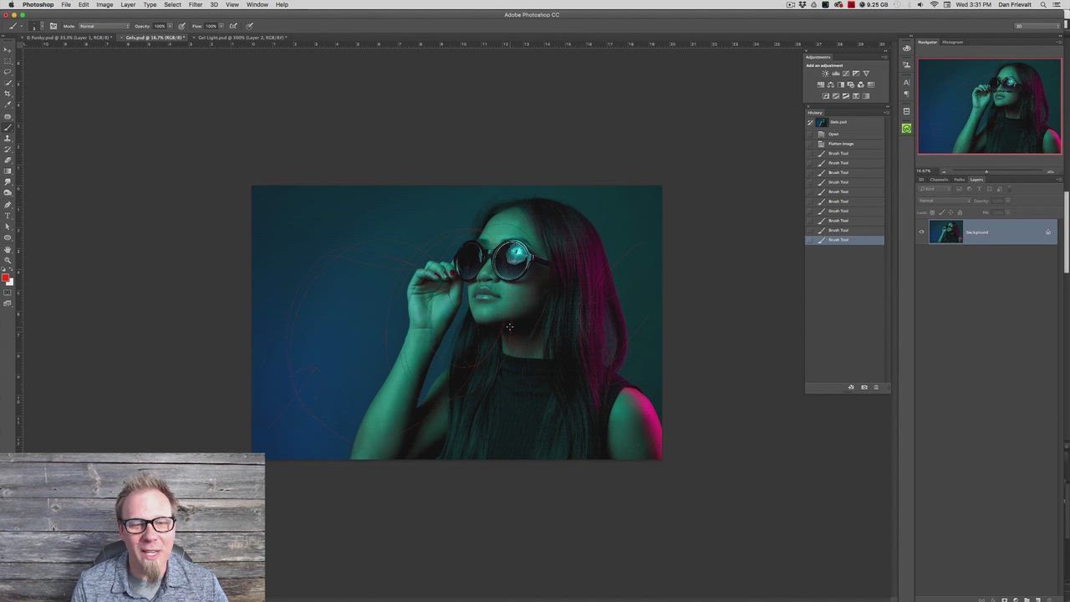The height and width of the screenshot is (602, 1070).
Task: Select the Crop tool
Action: 8,94
